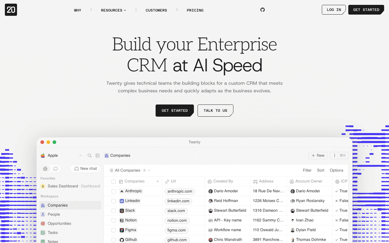
Task: Open Sales Dashboard from Favorites
Action: pyautogui.click(x=70, y=186)
